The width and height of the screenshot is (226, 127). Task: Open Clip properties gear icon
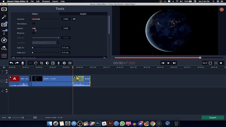[64, 63]
